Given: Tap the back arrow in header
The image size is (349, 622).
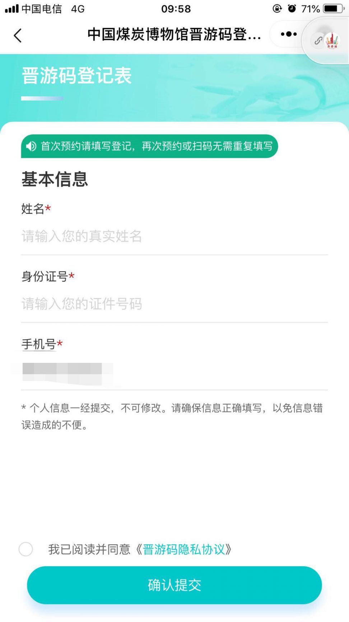Looking at the screenshot, I should click(x=18, y=35).
